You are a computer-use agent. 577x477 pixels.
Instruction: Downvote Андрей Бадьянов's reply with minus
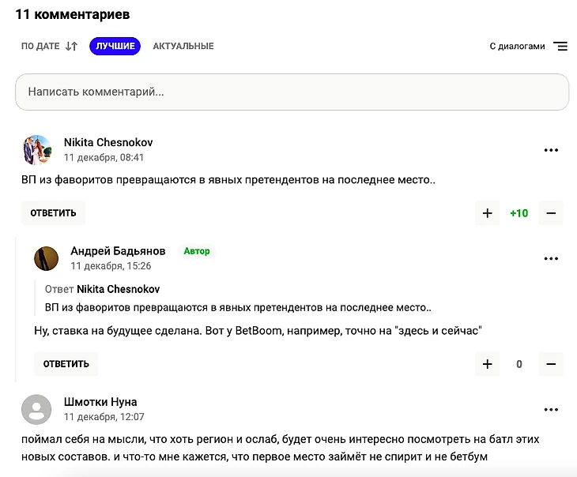click(551, 364)
